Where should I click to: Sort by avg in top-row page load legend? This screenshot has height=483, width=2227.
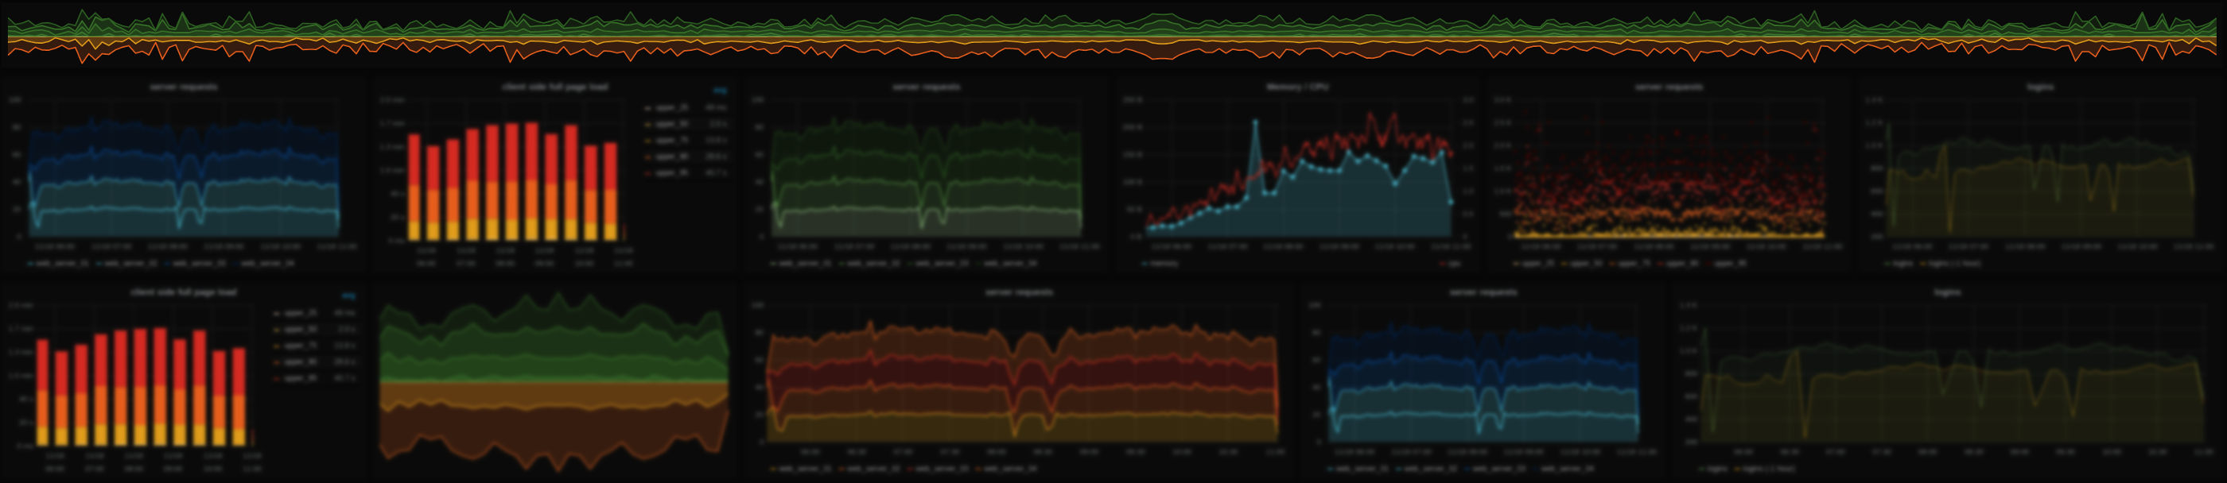coord(719,90)
